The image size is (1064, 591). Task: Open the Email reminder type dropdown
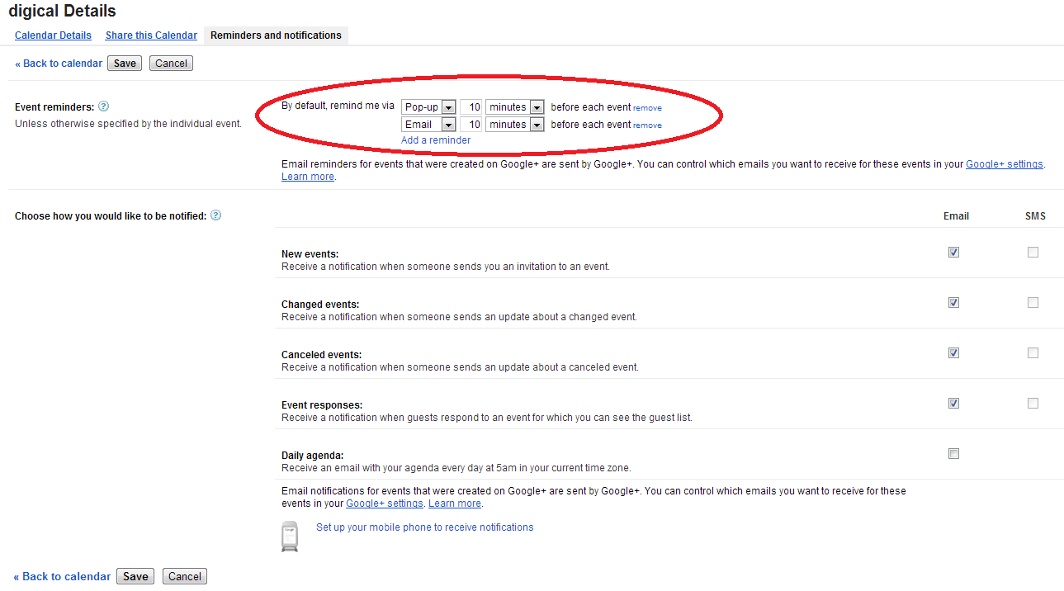(x=428, y=125)
